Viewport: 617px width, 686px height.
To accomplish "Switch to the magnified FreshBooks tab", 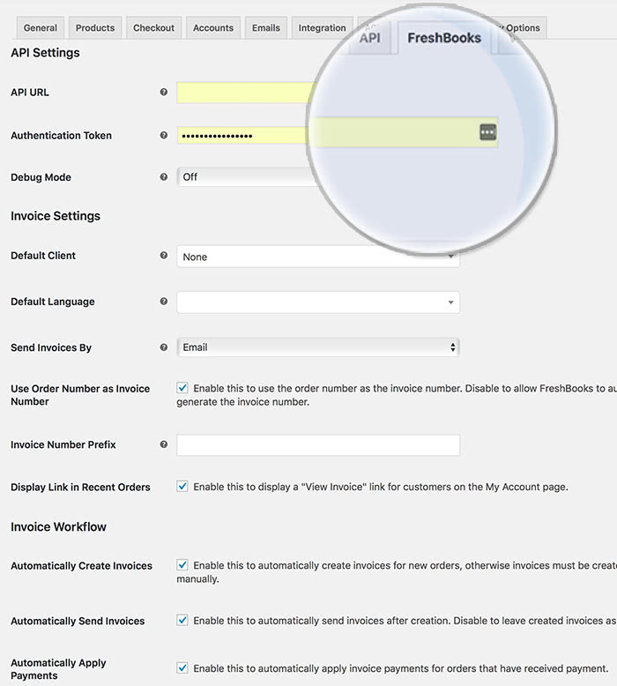I will (x=444, y=38).
